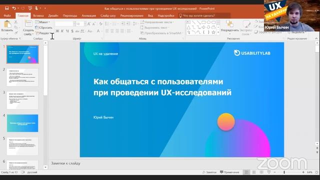This screenshot has width=320, height=180.
Task: Click the Format Painter brush icon
Action: (x=16, y=32)
